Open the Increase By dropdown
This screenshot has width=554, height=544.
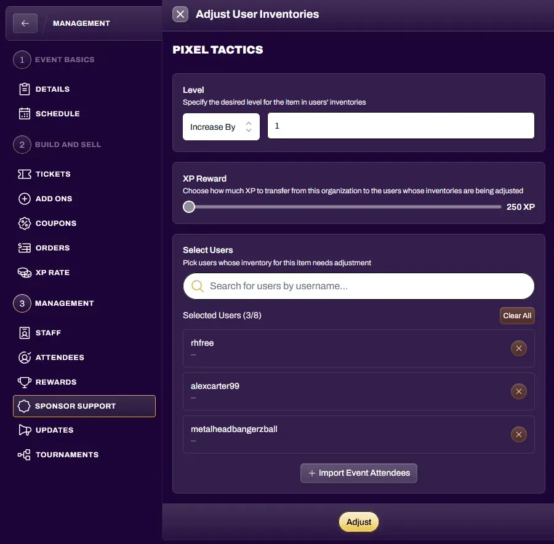221,127
